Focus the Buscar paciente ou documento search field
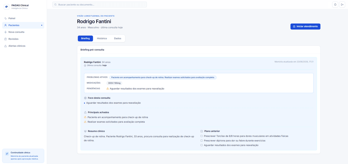Screen dimensions: 348x164 [x=99, y=5]
